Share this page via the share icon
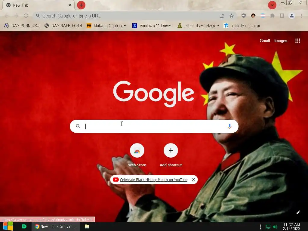308x231 pixels. pyautogui.click(x=222, y=16)
